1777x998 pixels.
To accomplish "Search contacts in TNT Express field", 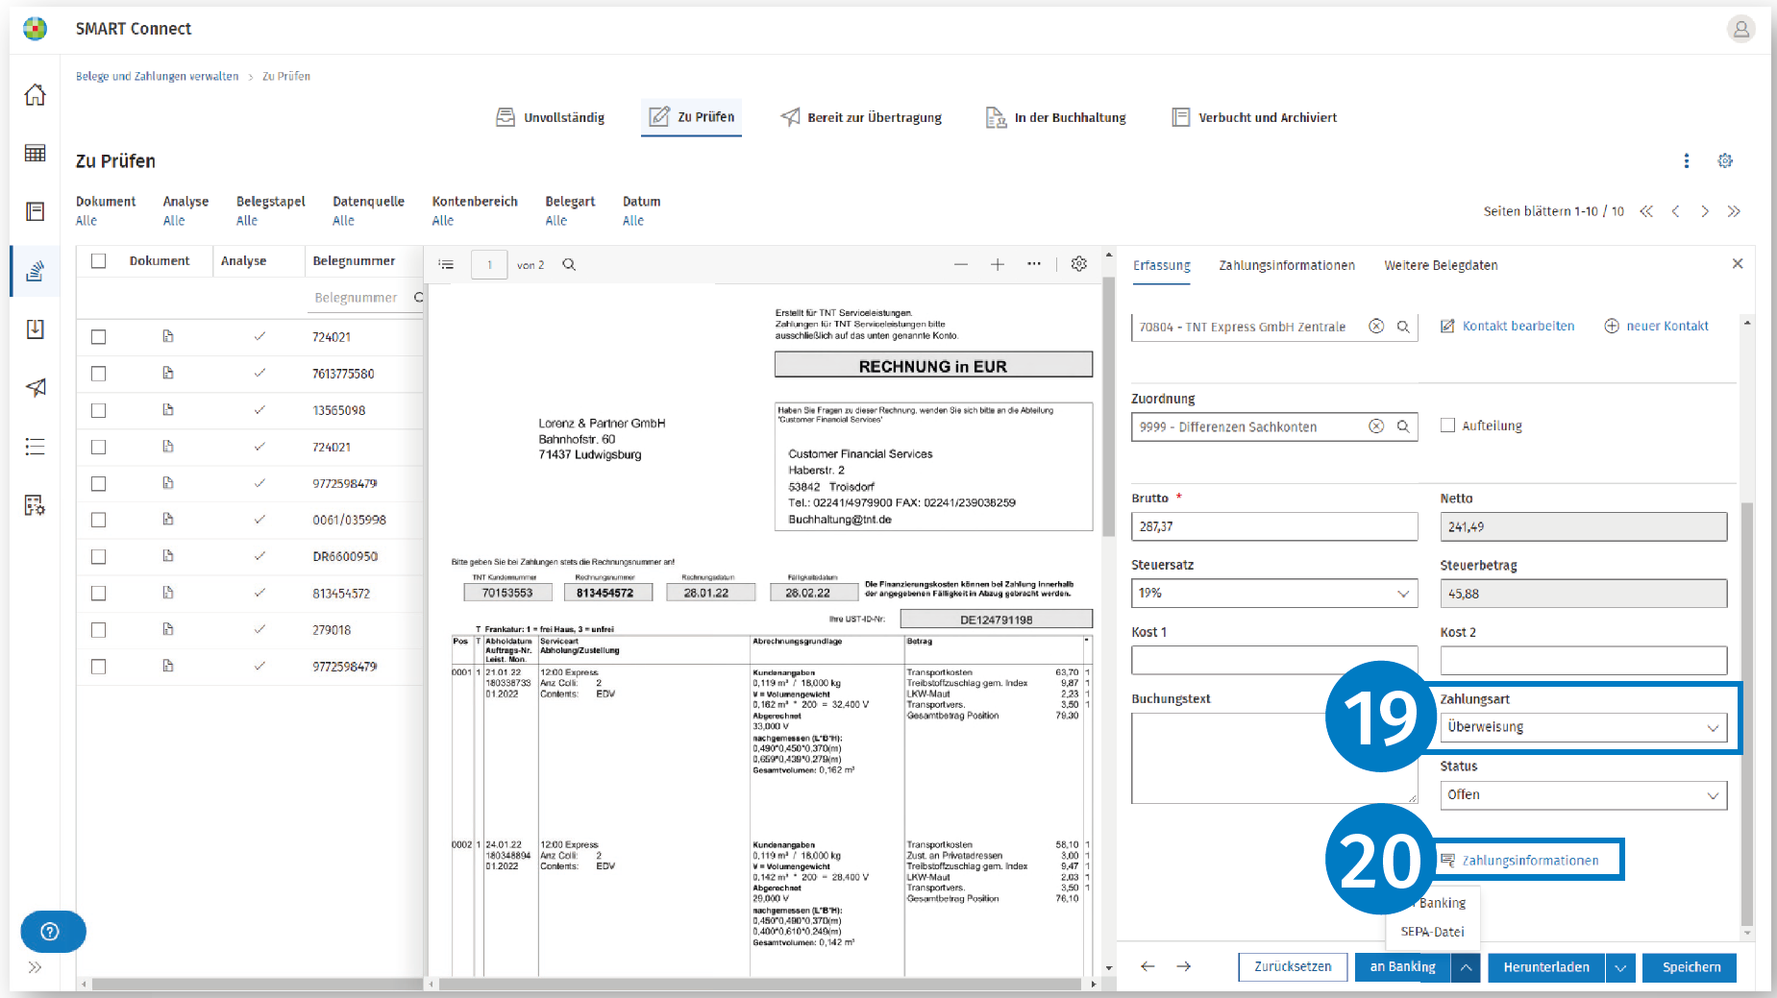I will coord(1403,327).
